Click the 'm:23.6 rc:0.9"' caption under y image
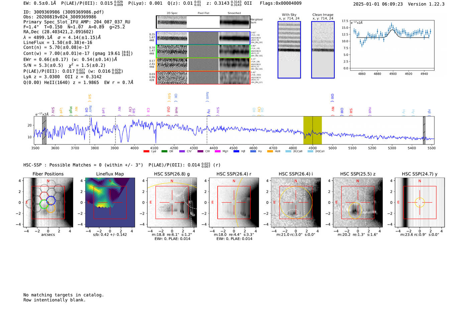Screen dimensions: 468x318 click(420, 235)
